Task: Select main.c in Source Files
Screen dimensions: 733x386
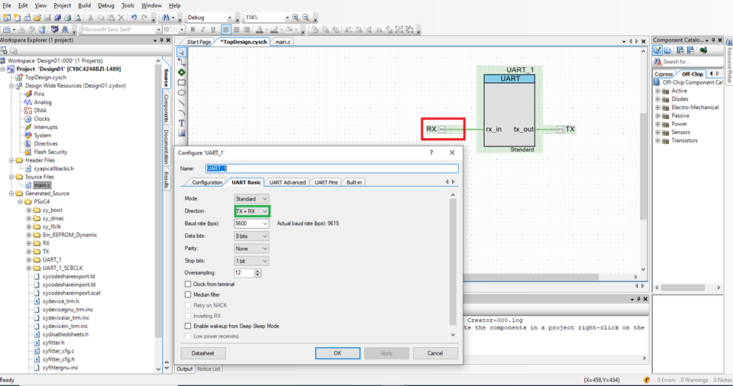Action: point(41,185)
